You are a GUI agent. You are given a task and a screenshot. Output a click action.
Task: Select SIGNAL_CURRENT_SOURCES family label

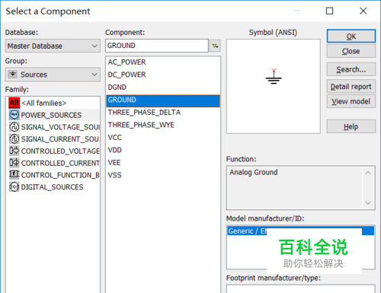coord(60,139)
